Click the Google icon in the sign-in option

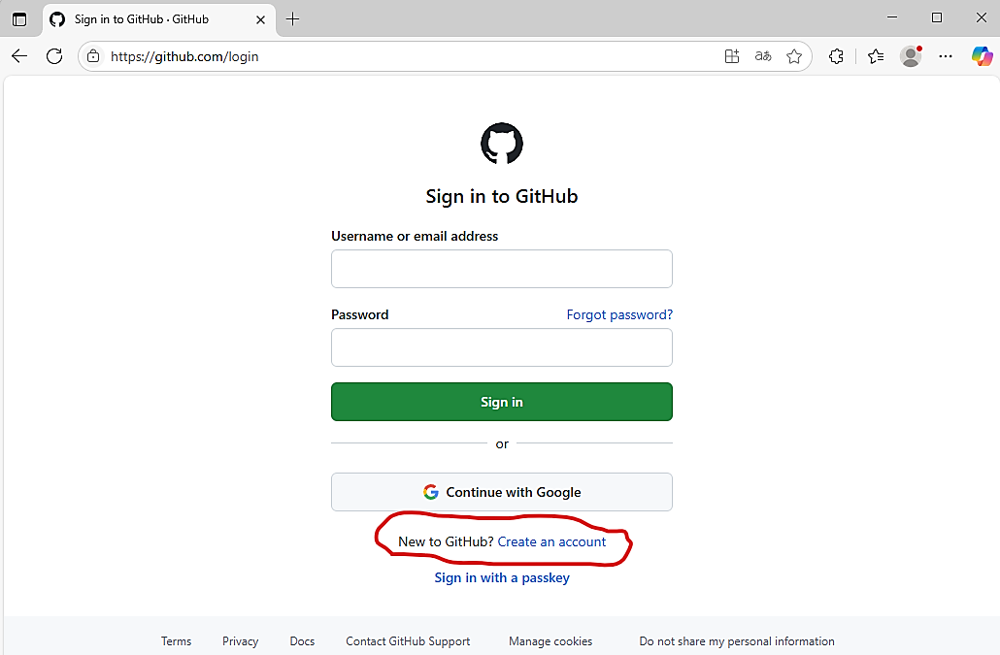tap(430, 491)
